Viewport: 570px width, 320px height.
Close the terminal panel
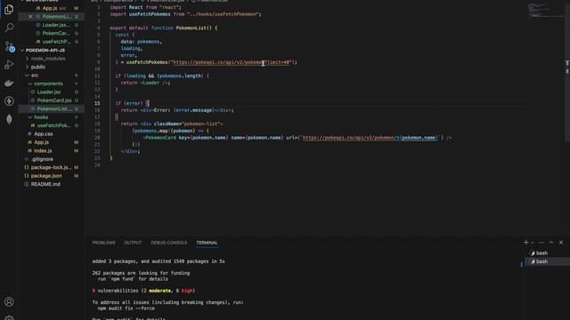point(561,243)
